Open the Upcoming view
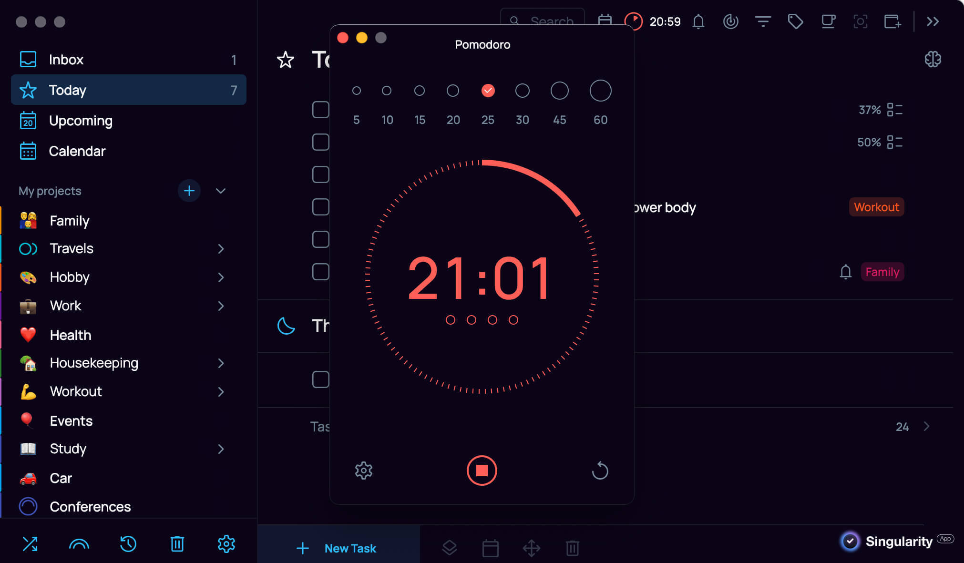This screenshot has width=964, height=563. point(129,121)
